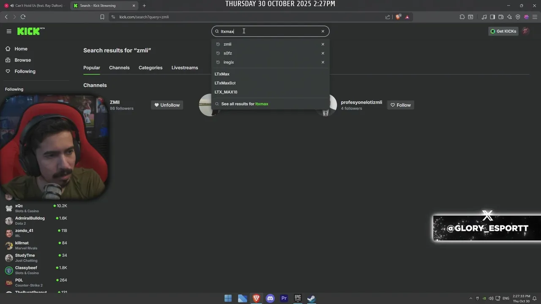The height and width of the screenshot is (304, 541).
Task: Bookmark this page icon
Action: coord(102,17)
